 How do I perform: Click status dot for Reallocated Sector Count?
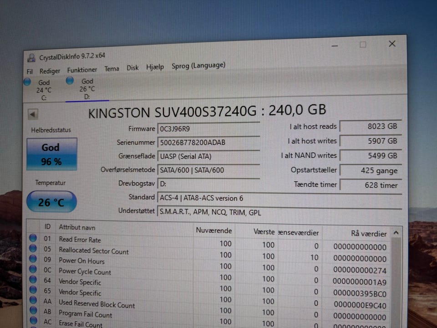coord(33,248)
